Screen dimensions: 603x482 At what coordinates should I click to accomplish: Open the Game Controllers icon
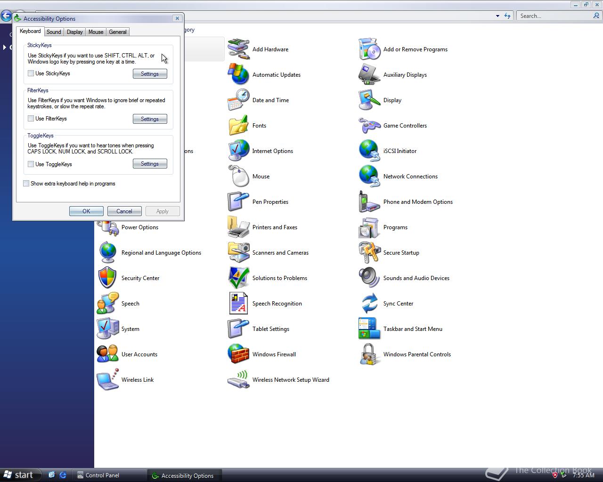tap(369, 126)
